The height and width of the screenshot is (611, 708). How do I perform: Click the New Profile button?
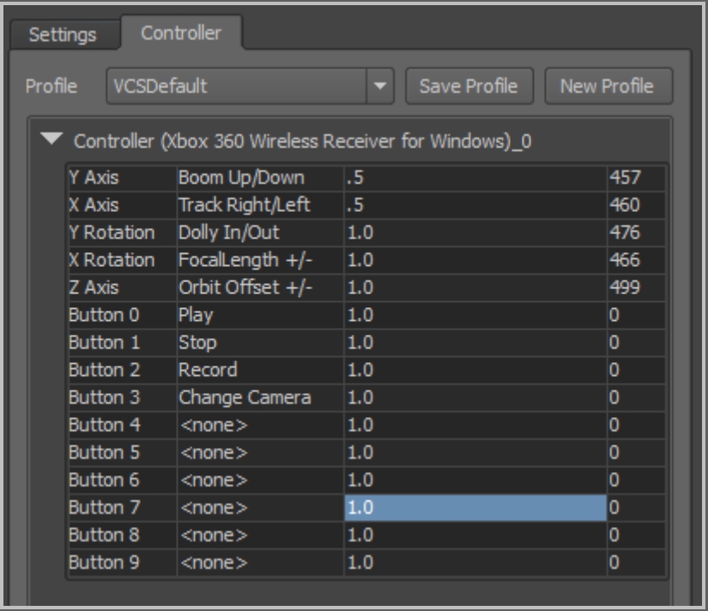(607, 87)
